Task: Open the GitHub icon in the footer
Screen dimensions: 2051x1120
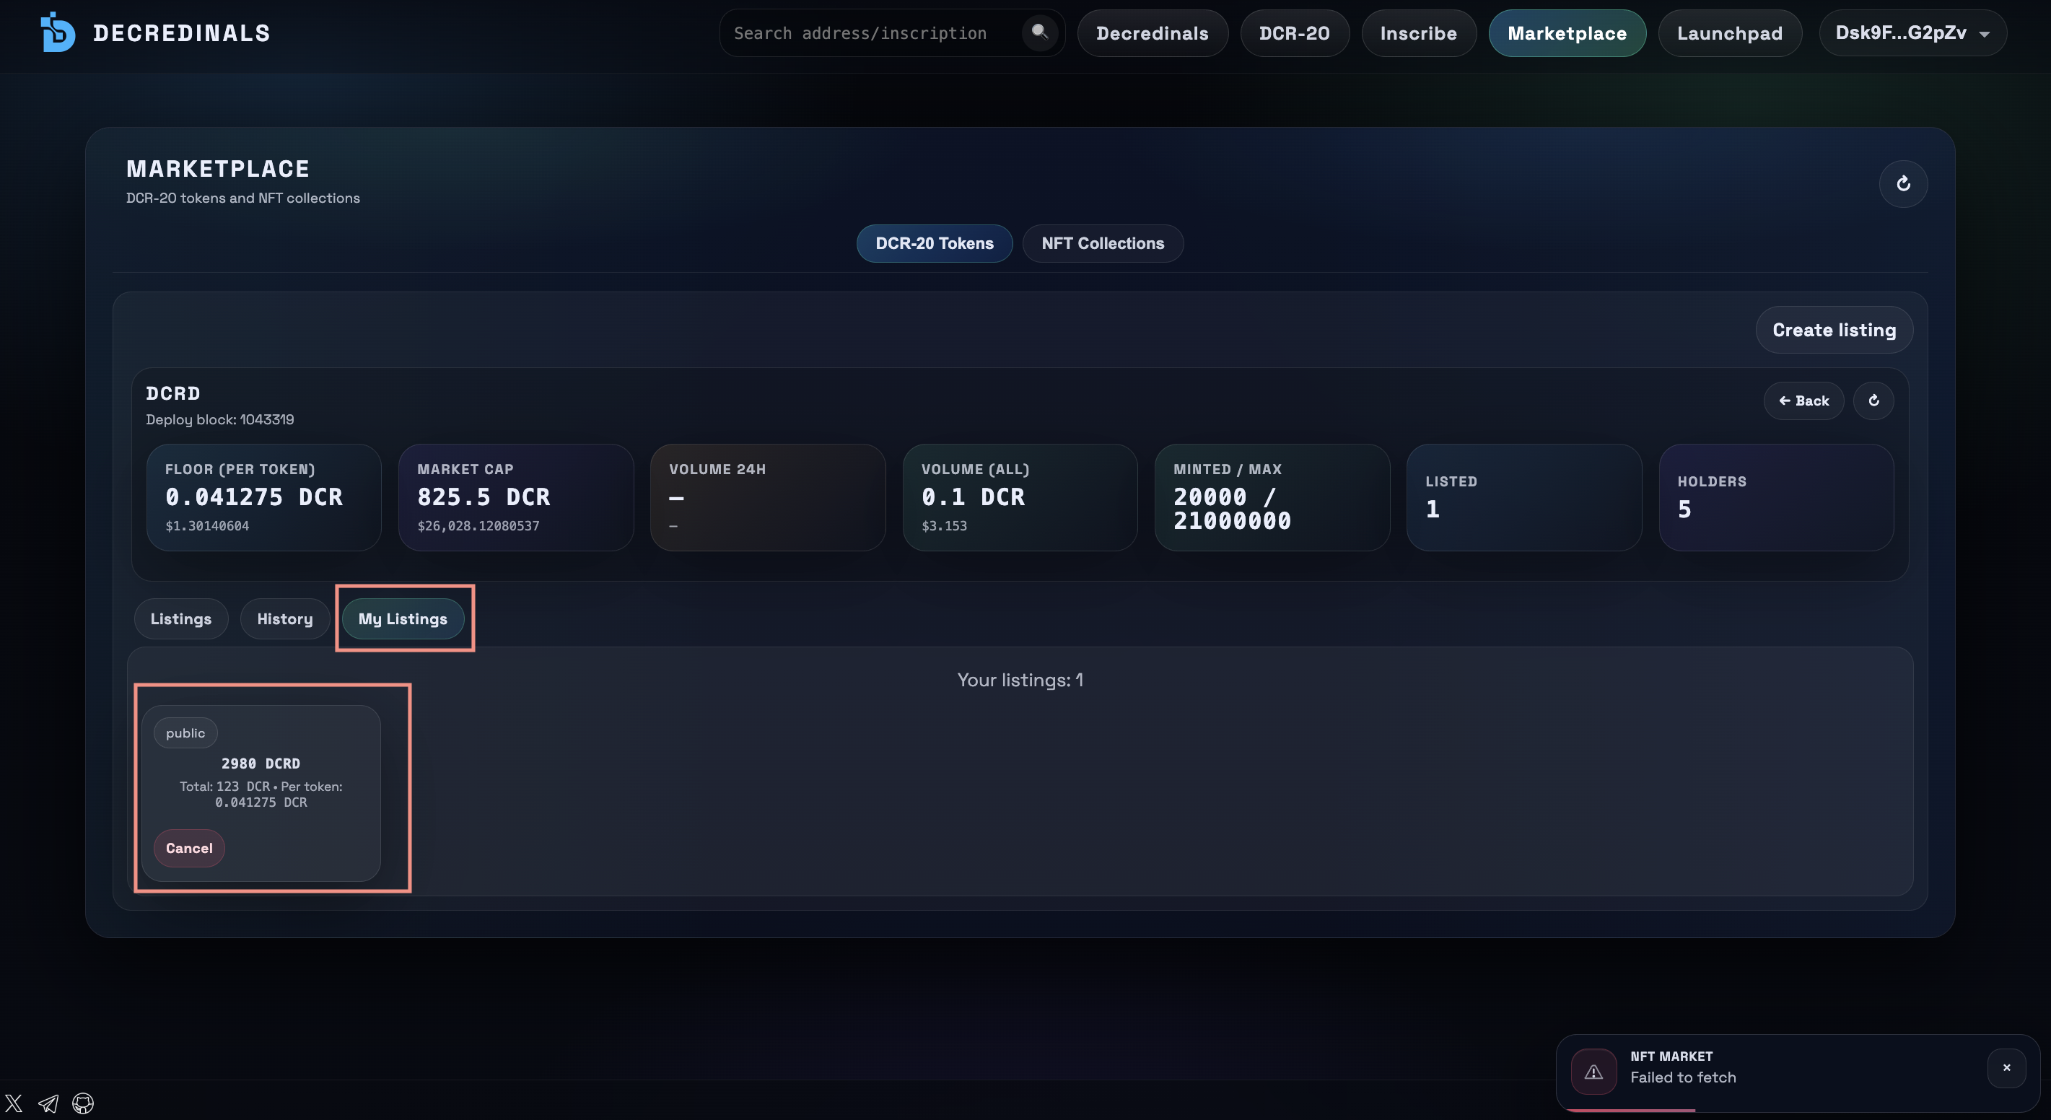Action: 83,1103
